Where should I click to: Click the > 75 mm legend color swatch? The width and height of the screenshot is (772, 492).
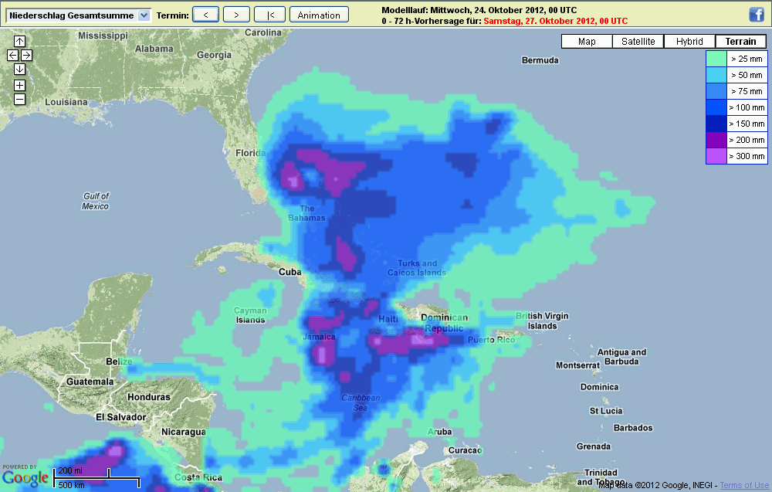click(716, 91)
